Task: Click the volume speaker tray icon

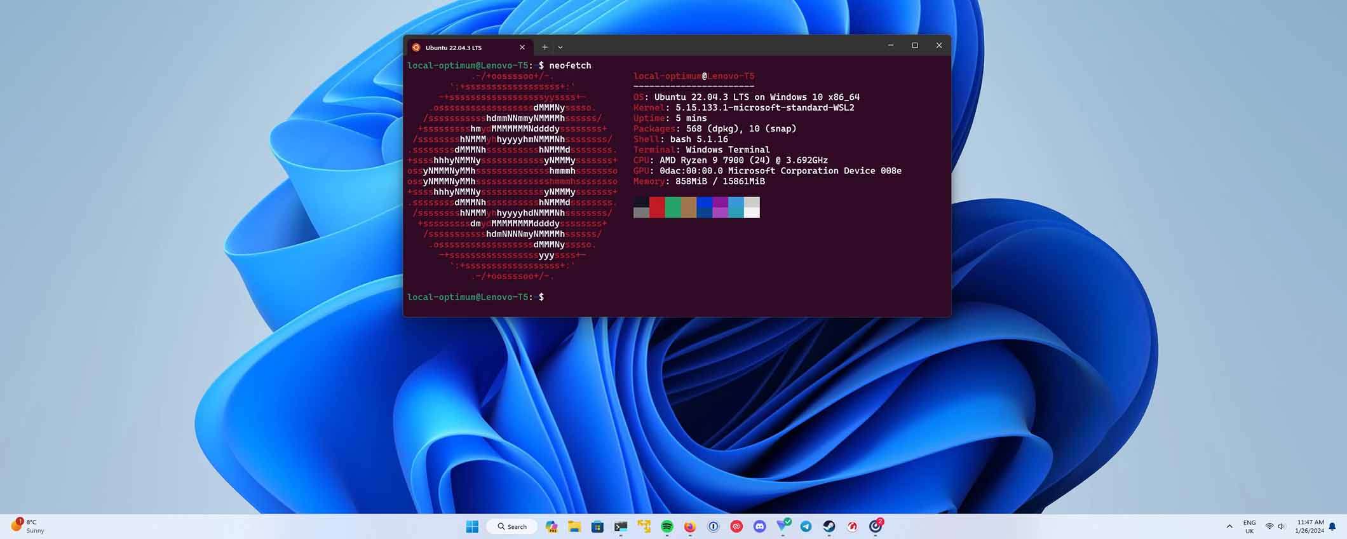Action: (x=1282, y=526)
